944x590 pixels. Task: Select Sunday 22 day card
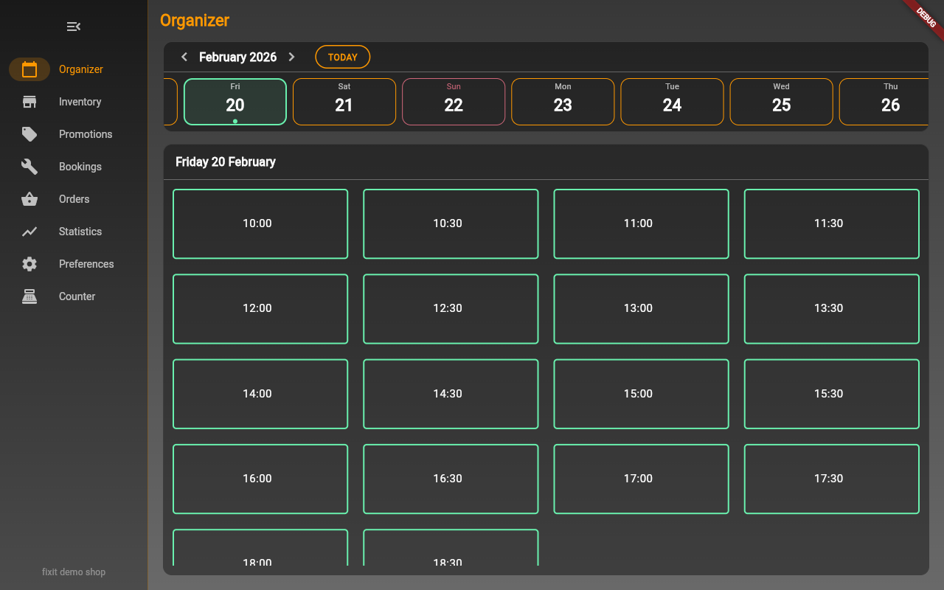(x=454, y=102)
